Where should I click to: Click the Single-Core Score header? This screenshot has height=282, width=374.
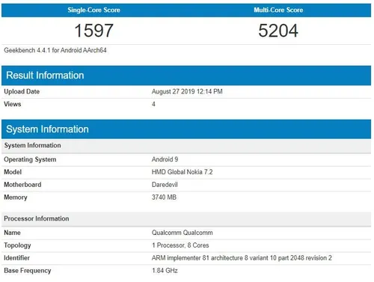tap(93, 10)
